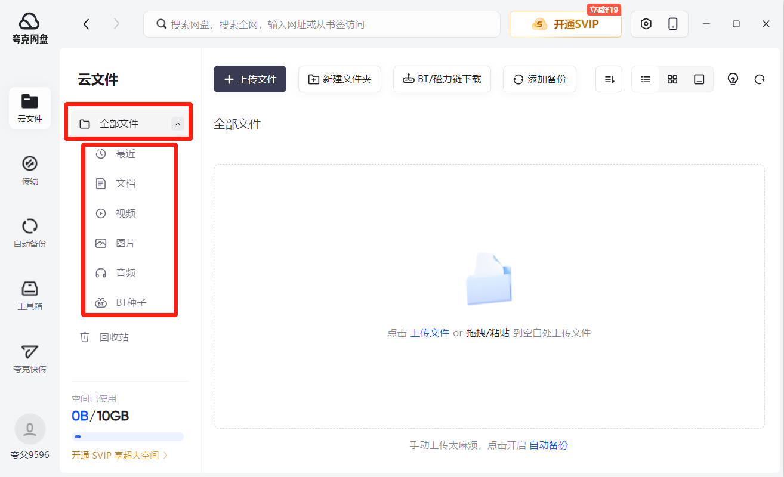784x477 pixels.
Task: Select 全部文件 in the sidebar
Action: (129, 123)
